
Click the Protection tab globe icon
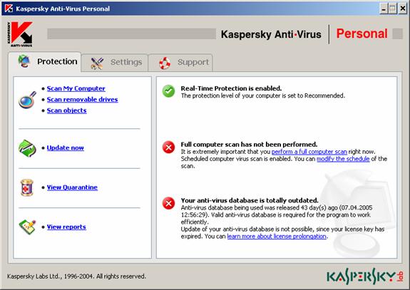click(x=24, y=61)
